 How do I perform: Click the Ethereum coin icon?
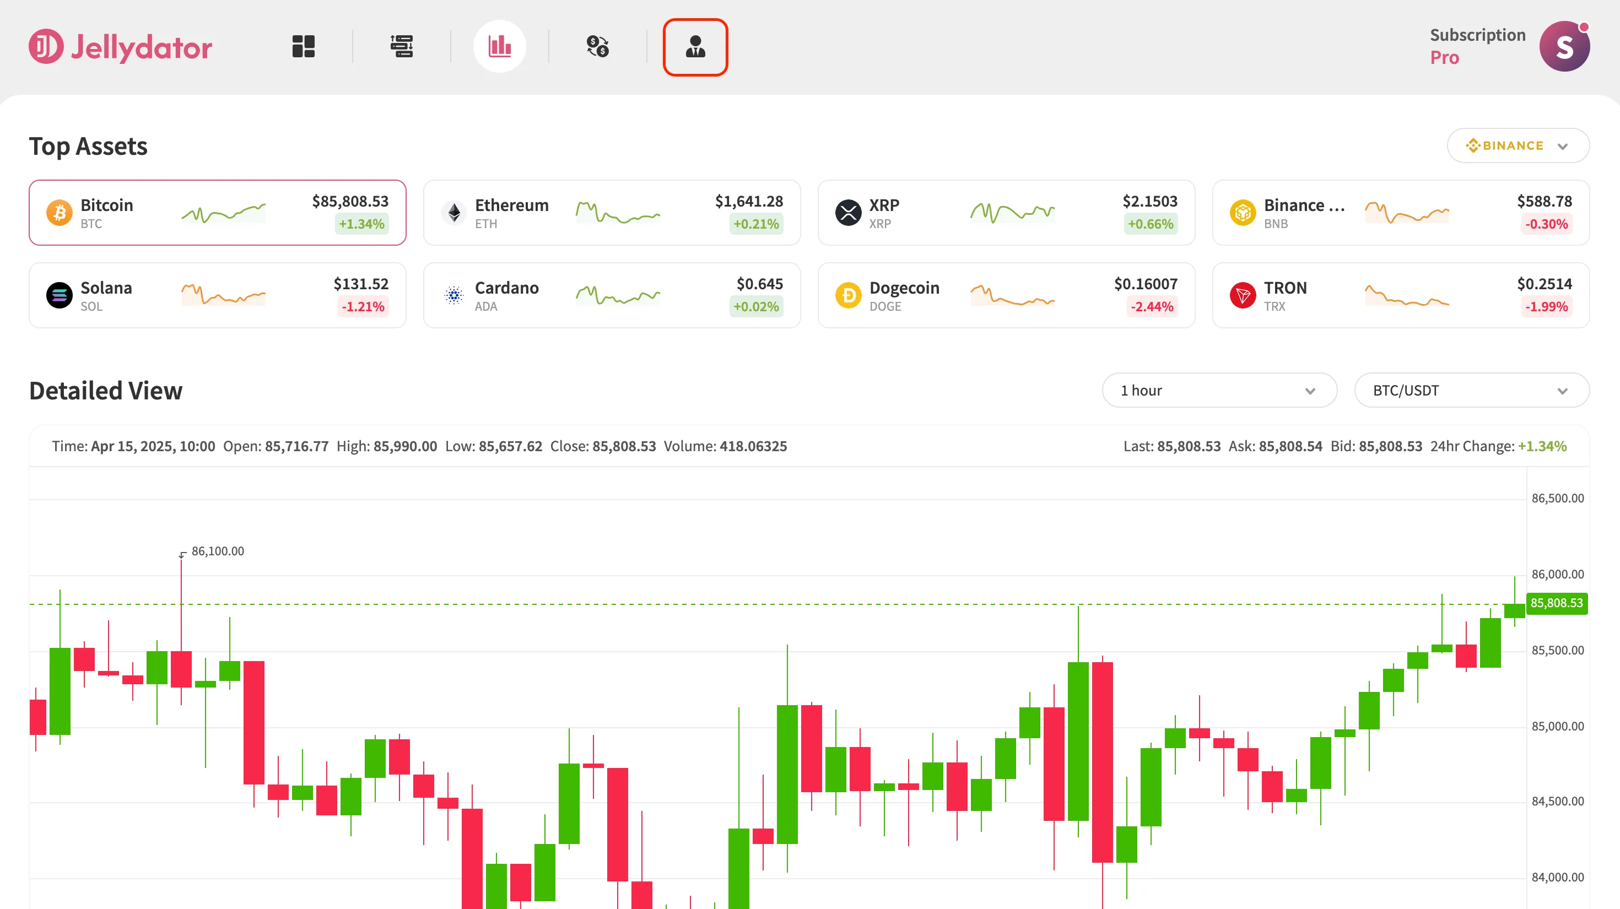pyautogui.click(x=453, y=213)
